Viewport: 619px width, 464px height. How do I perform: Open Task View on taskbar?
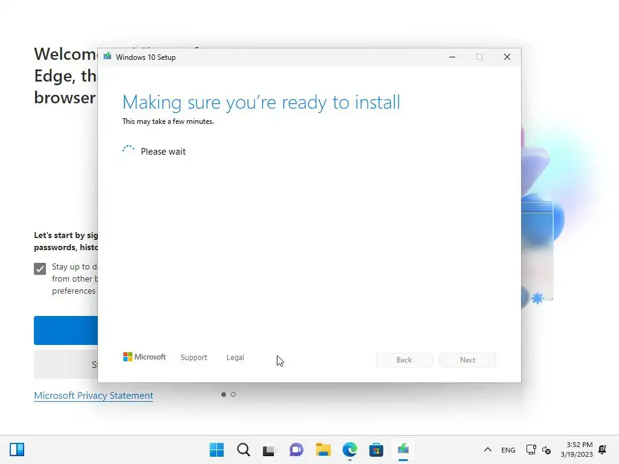tap(269, 449)
